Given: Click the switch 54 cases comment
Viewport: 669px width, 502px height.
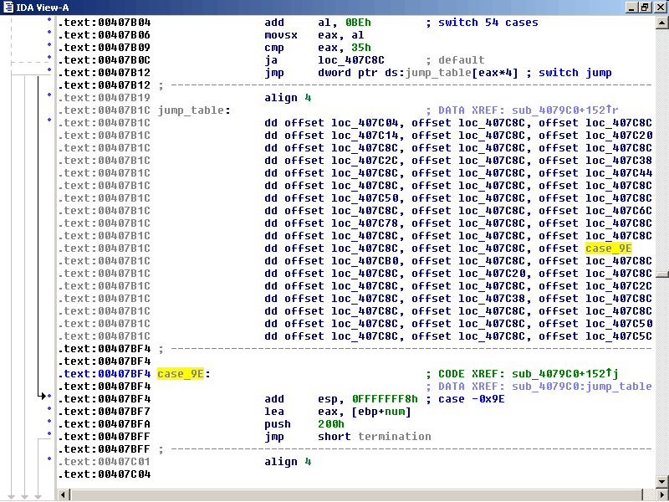Looking at the screenshot, I should [x=483, y=23].
